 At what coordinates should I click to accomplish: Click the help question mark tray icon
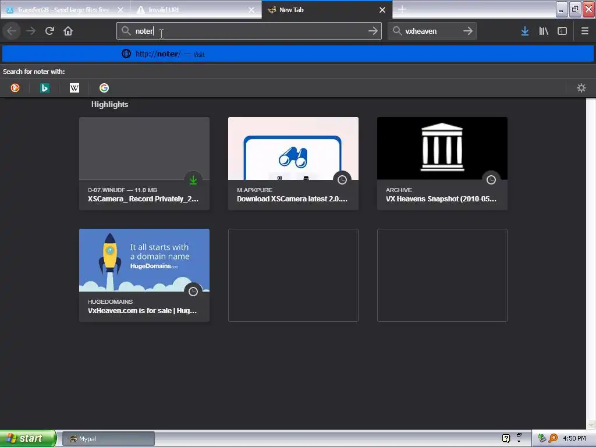point(506,438)
